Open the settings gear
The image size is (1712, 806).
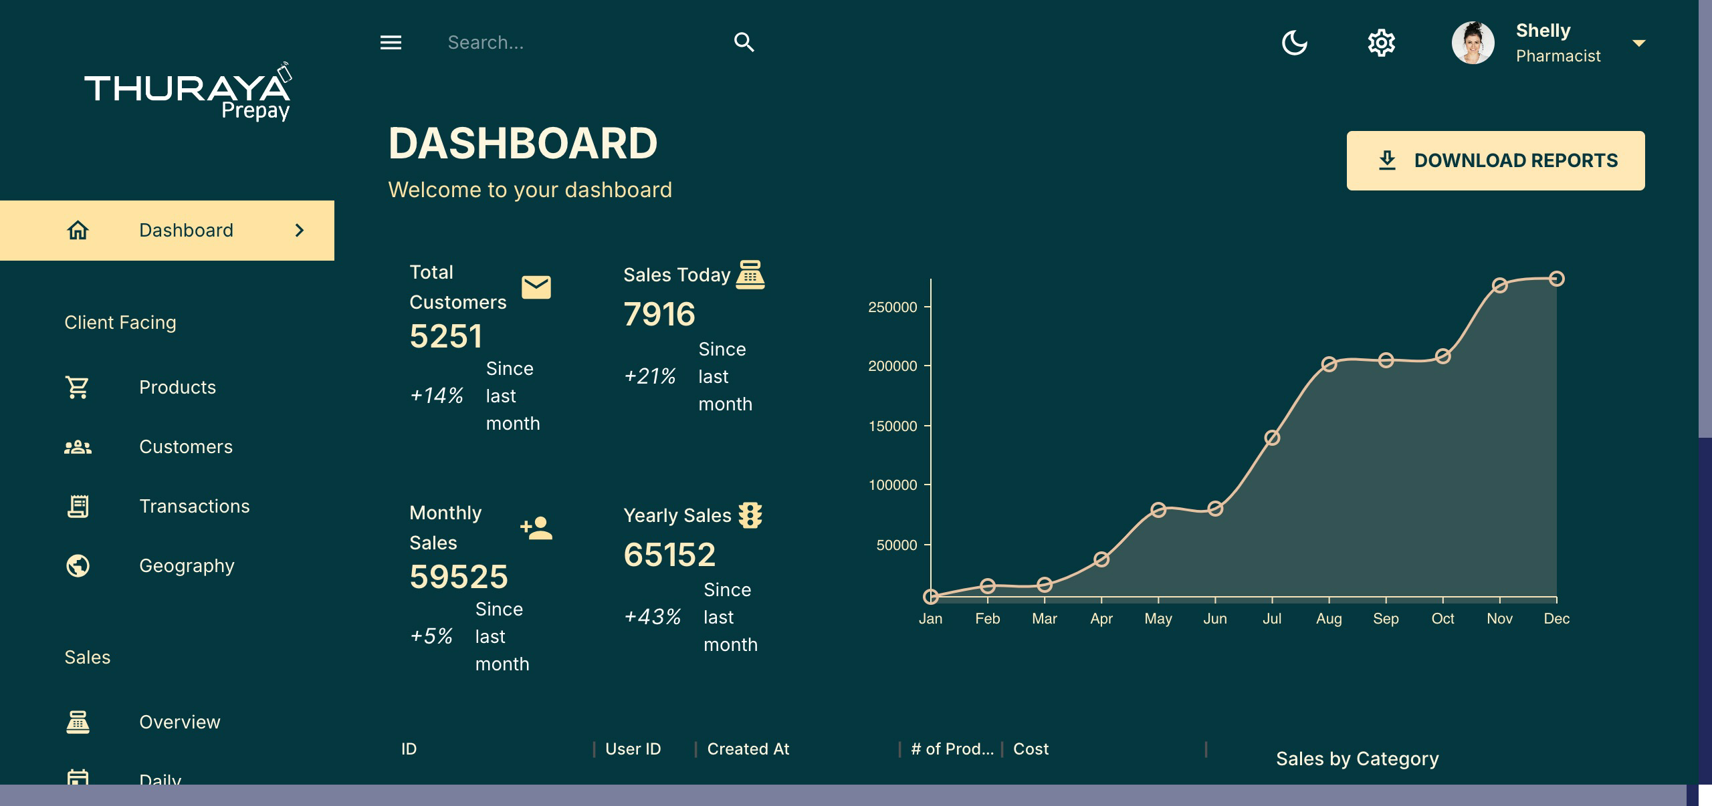coord(1381,42)
